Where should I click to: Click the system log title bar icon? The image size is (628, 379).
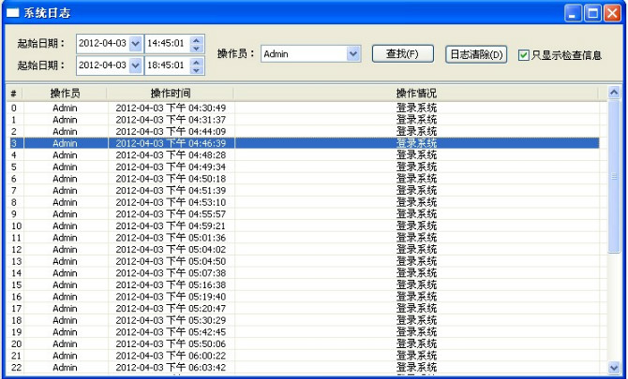pyautogui.click(x=13, y=13)
